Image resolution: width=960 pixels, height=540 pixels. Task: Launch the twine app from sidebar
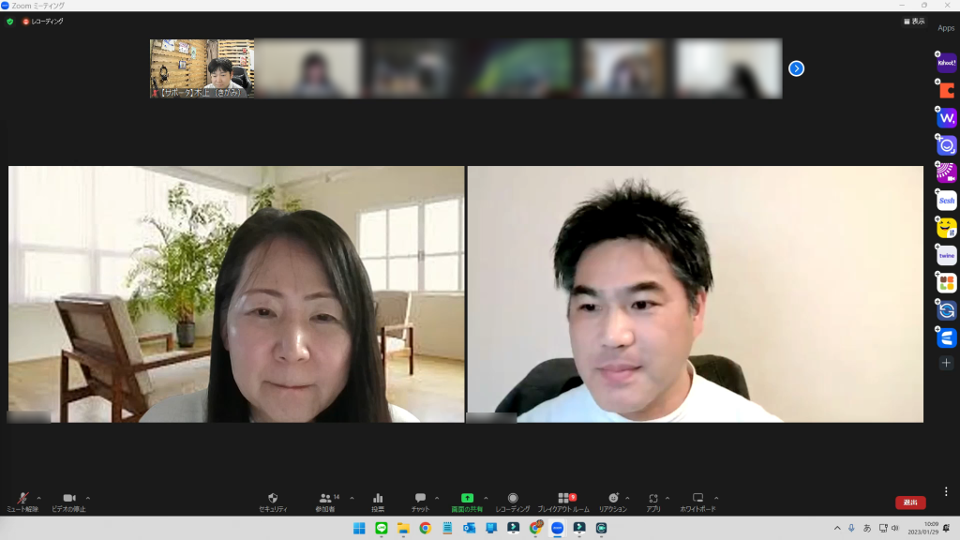[947, 255]
